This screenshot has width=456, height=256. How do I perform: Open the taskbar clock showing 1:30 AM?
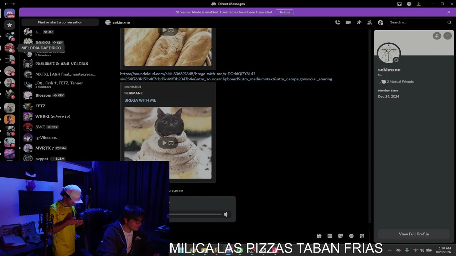445,250
